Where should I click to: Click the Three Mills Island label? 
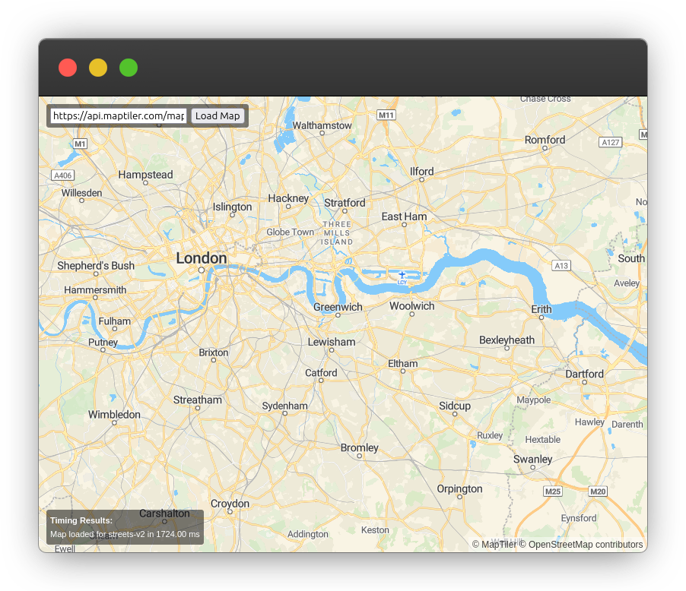click(337, 233)
